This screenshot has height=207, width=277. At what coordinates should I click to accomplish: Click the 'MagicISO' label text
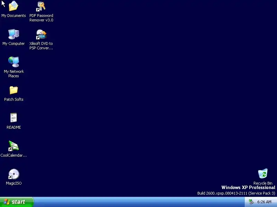14,183
